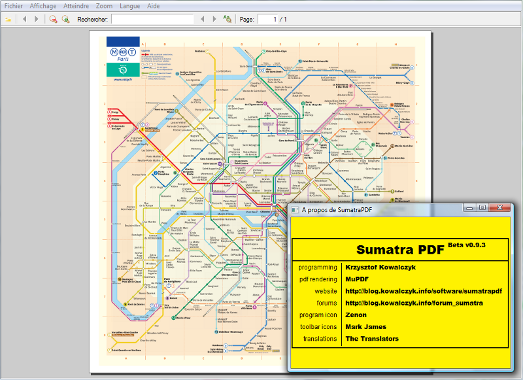Close the A propos de SumatraPDF dialog

click(x=499, y=207)
